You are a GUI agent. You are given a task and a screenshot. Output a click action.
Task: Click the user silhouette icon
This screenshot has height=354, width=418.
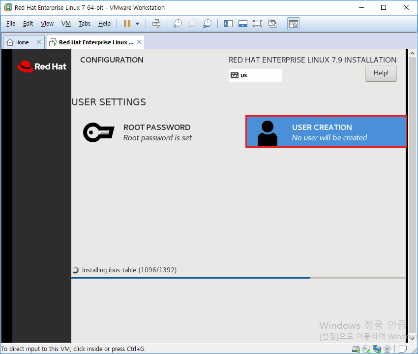click(x=268, y=133)
